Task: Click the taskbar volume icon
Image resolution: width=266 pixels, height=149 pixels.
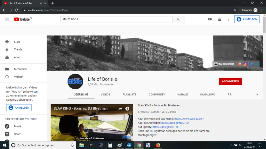Action: (x=240, y=145)
